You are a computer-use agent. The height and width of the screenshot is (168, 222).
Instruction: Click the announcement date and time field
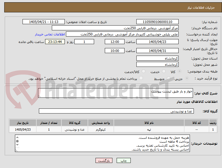44,22
